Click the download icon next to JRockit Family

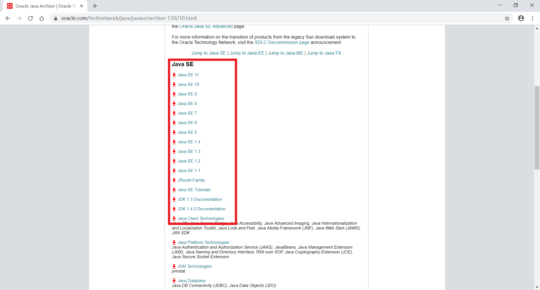click(174, 180)
